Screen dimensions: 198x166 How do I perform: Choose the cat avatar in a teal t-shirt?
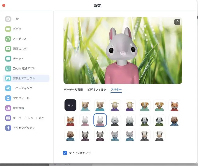(100, 105)
